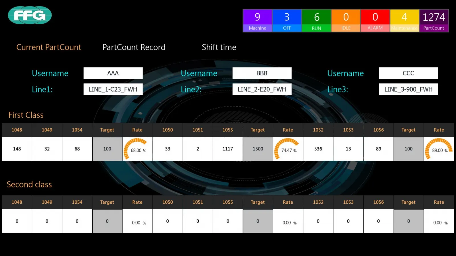The width and height of the screenshot is (456, 256).
Task: Open the PartCount Record tab
Action: tap(134, 47)
